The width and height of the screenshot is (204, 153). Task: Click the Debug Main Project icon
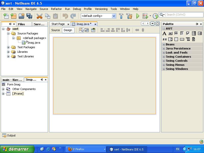[145, 16]
